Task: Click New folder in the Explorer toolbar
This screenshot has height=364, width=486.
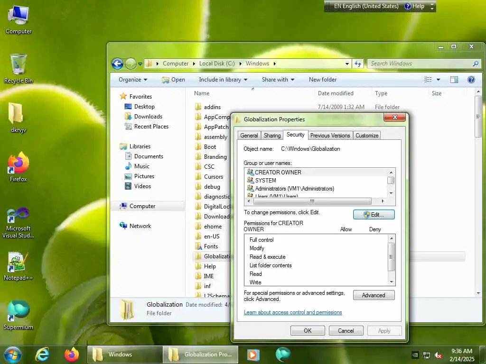Action: coord(323,80)
